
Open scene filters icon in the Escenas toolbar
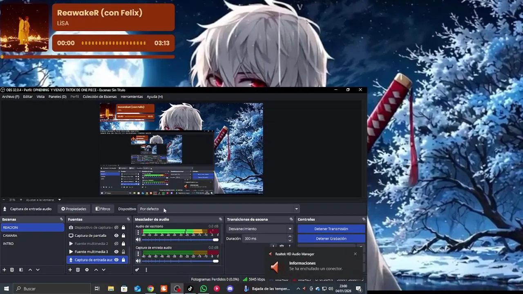(x=21, y=270)
